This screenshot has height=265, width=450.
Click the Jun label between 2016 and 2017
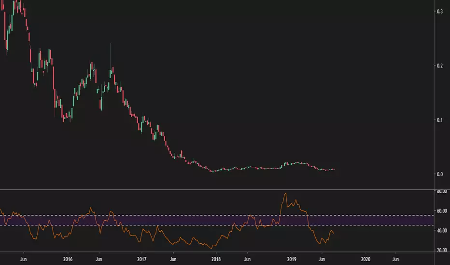(x=98, y=259)
